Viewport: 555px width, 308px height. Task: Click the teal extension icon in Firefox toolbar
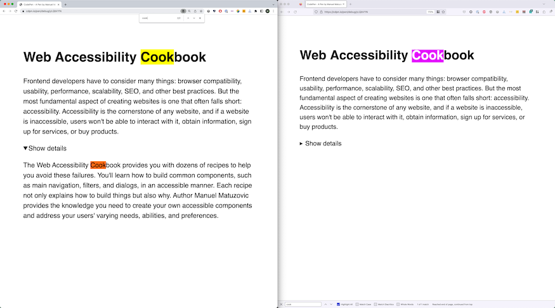pyautogui.click(x=531, y=11)
